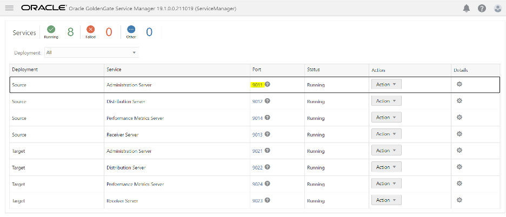Open the Target Receiver Server link
This screenshot has height=217, width=506.
(122, 201)
